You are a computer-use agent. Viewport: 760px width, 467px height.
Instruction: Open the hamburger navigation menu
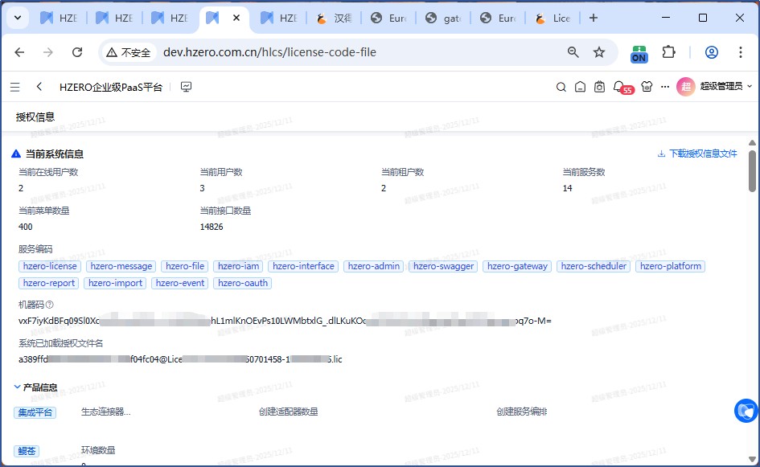(x=15, y=87)
